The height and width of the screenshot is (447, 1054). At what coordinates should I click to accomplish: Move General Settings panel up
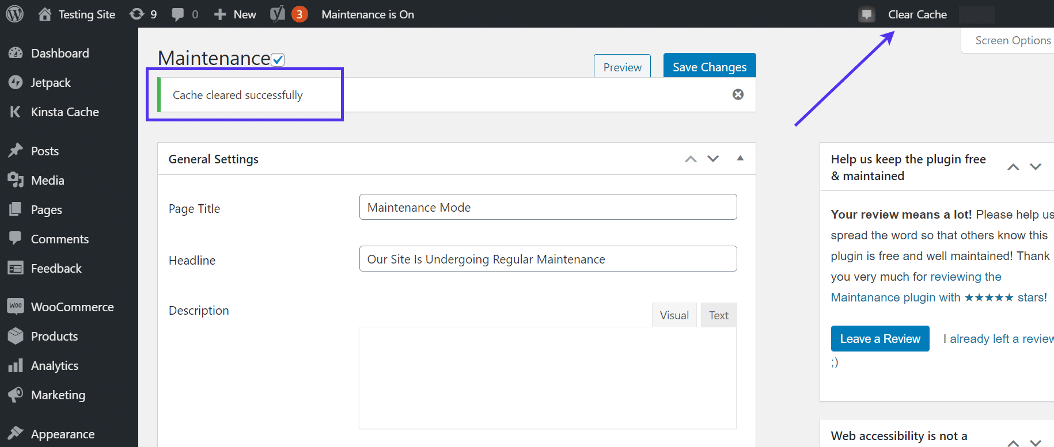(691, 159)
